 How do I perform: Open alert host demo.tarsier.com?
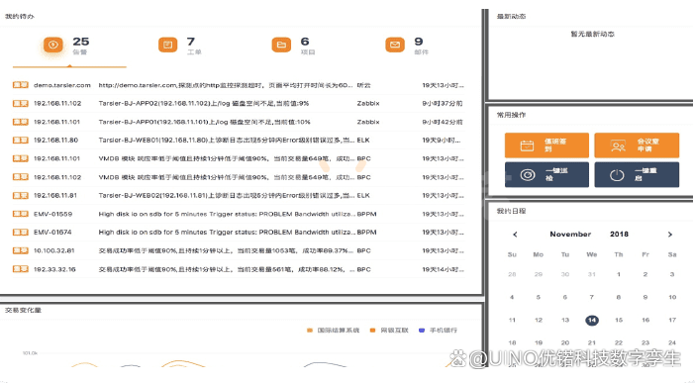62,85
